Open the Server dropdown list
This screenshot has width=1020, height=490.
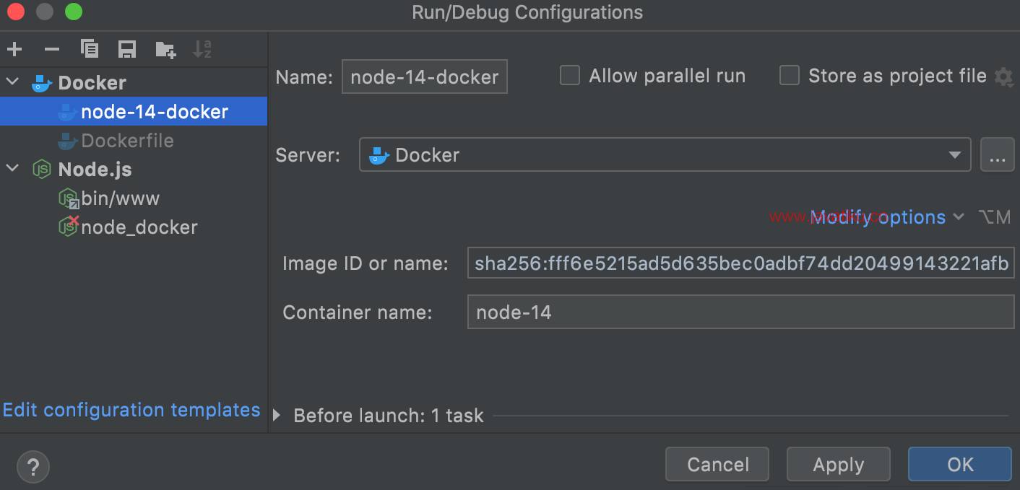(x=665, y=155)
